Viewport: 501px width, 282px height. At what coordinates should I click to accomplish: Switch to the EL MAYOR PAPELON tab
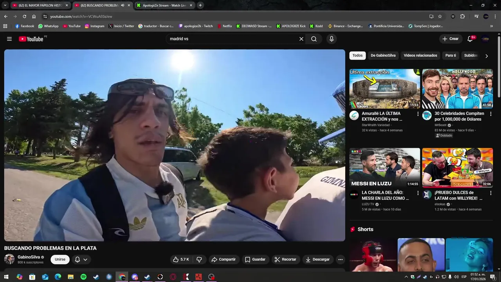40,5
